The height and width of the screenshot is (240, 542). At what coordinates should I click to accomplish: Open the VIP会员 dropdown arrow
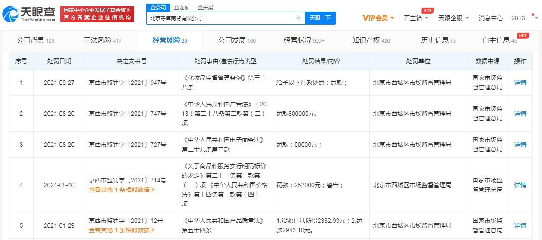(x=392, y=18)
